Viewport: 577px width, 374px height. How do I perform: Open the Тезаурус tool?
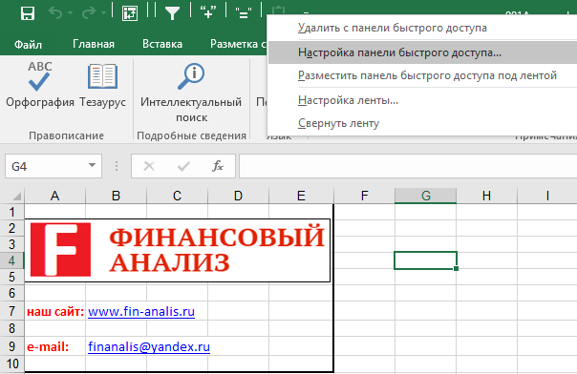(x=102, y=85)
